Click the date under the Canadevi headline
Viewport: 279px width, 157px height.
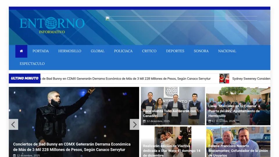click(x=156, y=121)
